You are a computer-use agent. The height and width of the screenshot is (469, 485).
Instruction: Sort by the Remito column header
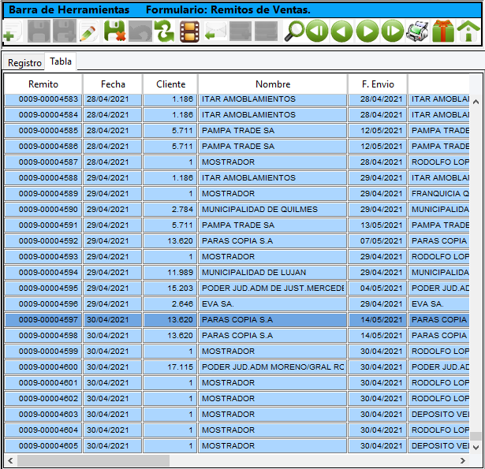tap(43, 84)
